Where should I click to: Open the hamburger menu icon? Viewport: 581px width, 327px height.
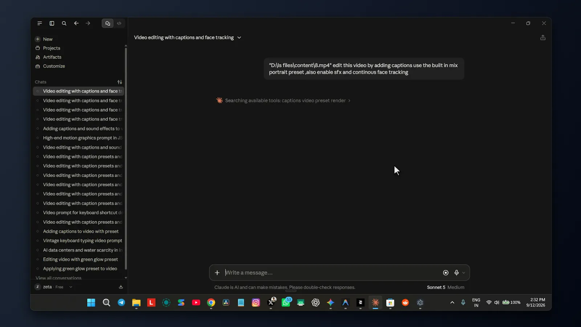tap(40, 23)
